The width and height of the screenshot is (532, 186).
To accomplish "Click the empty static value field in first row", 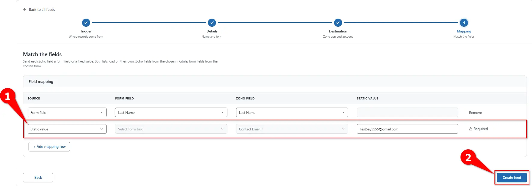I will click(407, 112).
